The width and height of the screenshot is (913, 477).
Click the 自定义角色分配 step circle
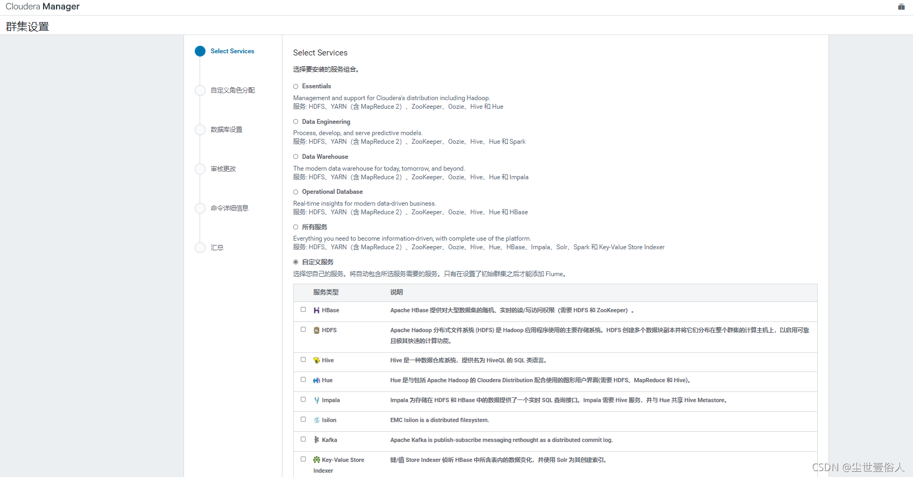[x=200, y=90]
